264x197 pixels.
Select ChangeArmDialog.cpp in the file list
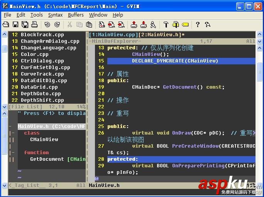click(50, 41)
